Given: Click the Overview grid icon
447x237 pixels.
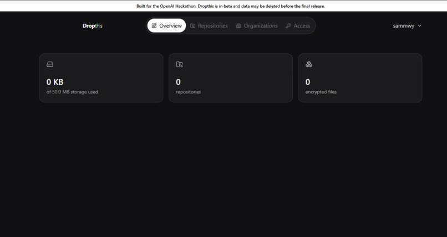Looking at the screenshot, I should point(154,26).
